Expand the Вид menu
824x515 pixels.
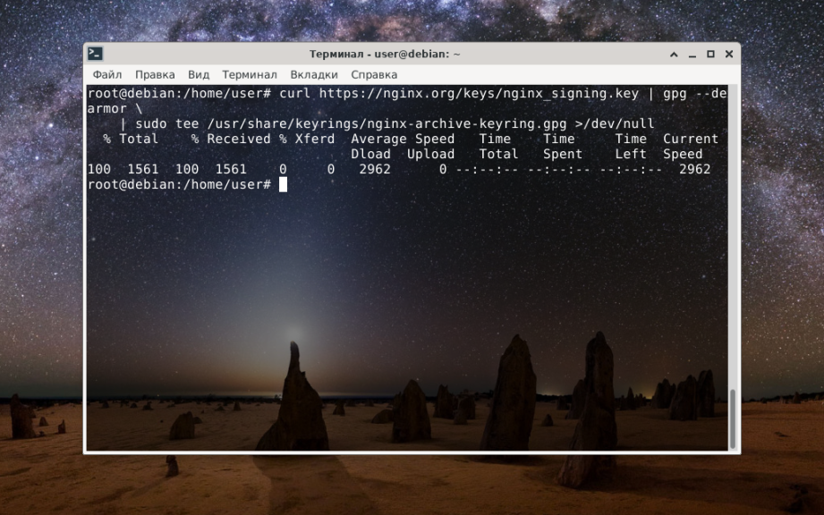(x=199, y=75)
